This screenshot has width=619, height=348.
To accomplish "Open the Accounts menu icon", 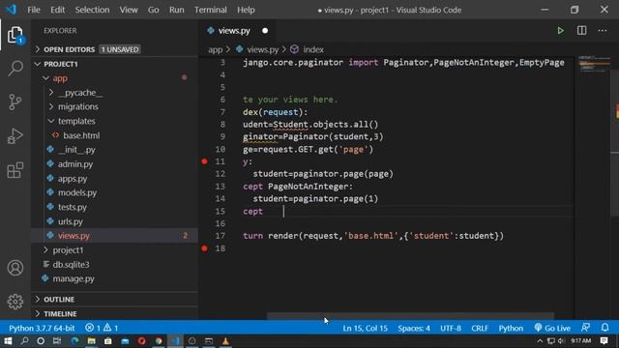I will (15, 268).
